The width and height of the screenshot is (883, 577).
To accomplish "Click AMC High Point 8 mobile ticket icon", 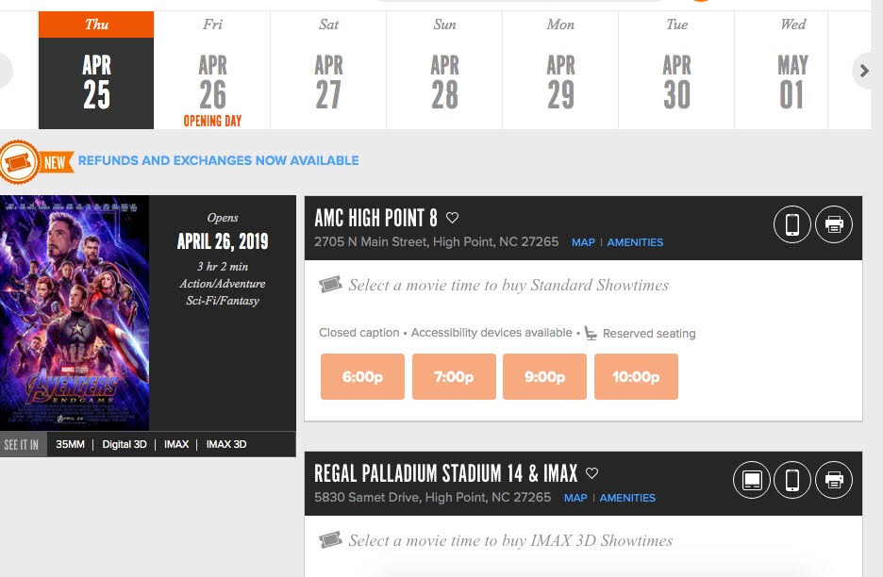I will point(792,224).
